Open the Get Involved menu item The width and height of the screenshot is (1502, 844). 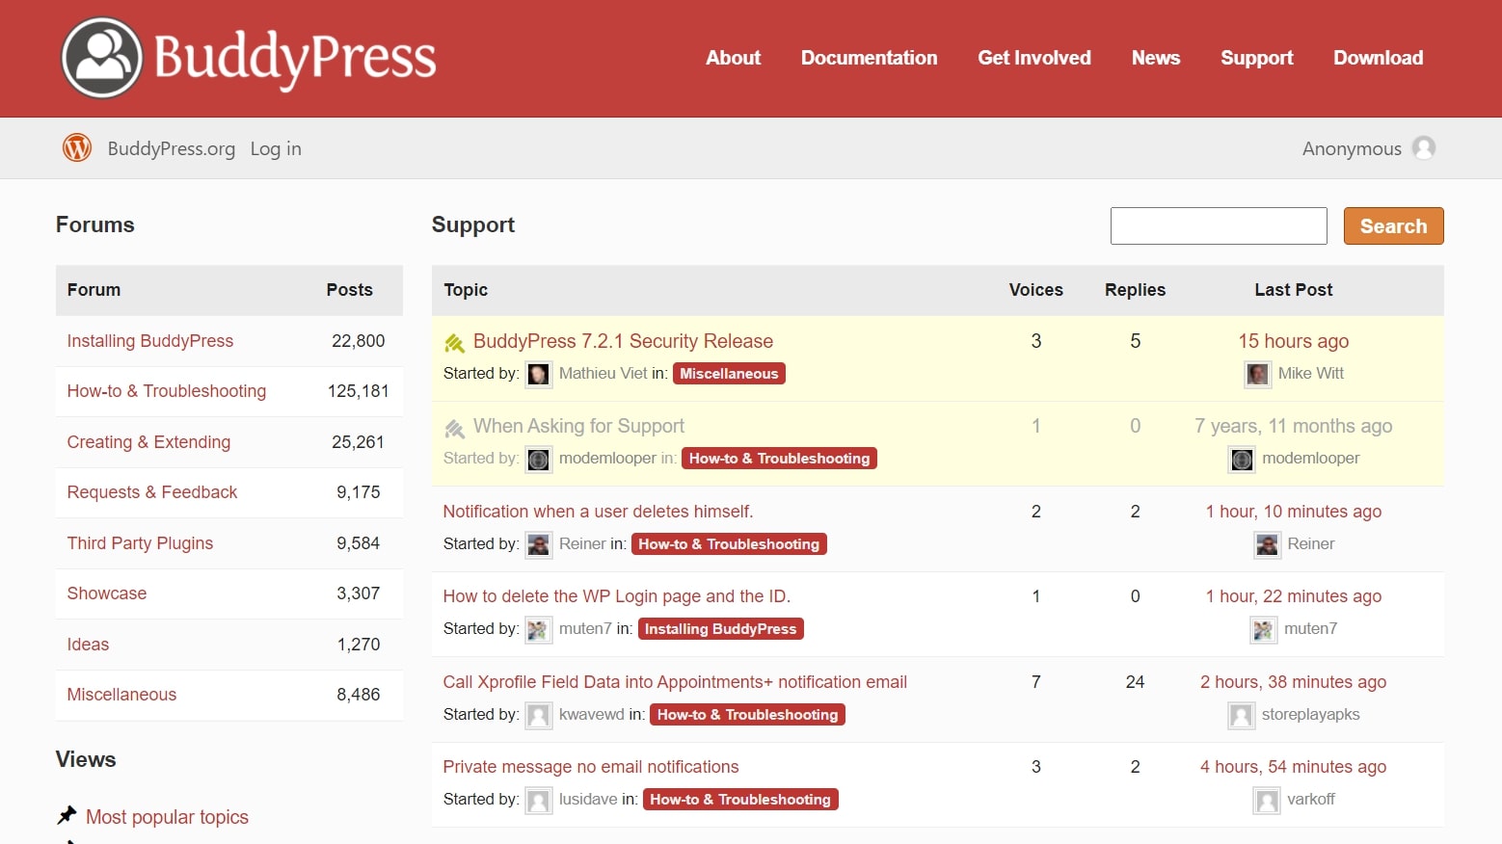[1034, 58]
